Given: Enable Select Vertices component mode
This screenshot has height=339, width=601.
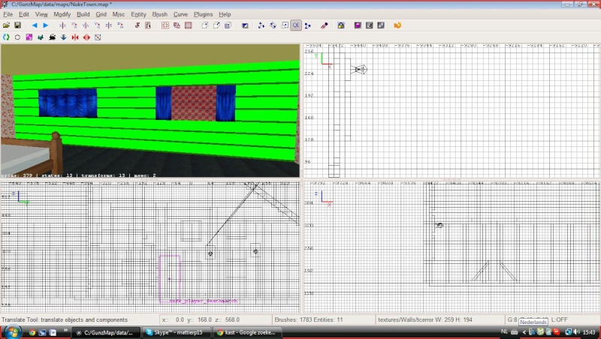Looking at the screenshot, I should pyautogui.click(x=205, y=25).
